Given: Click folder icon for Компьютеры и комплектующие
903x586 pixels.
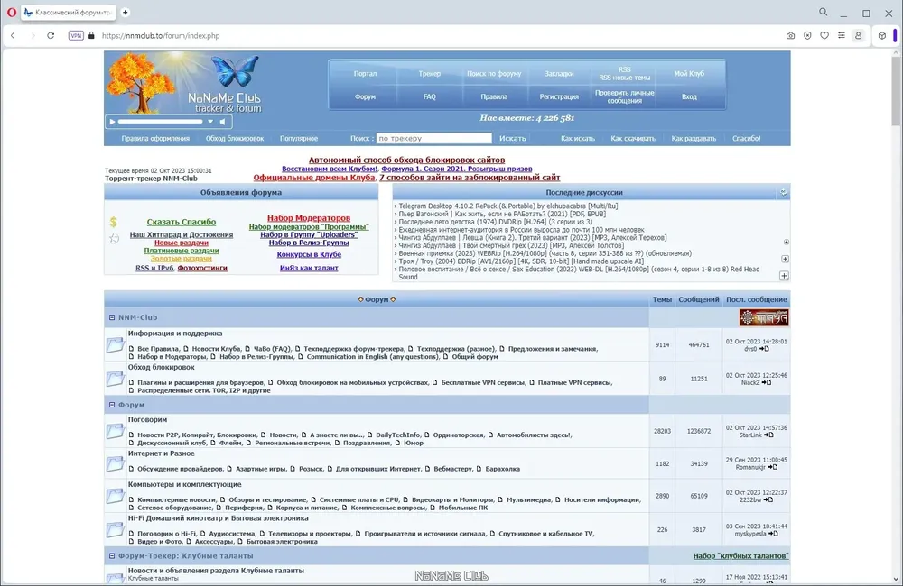Looking at the screenshot, I should [x=116, y=496].
